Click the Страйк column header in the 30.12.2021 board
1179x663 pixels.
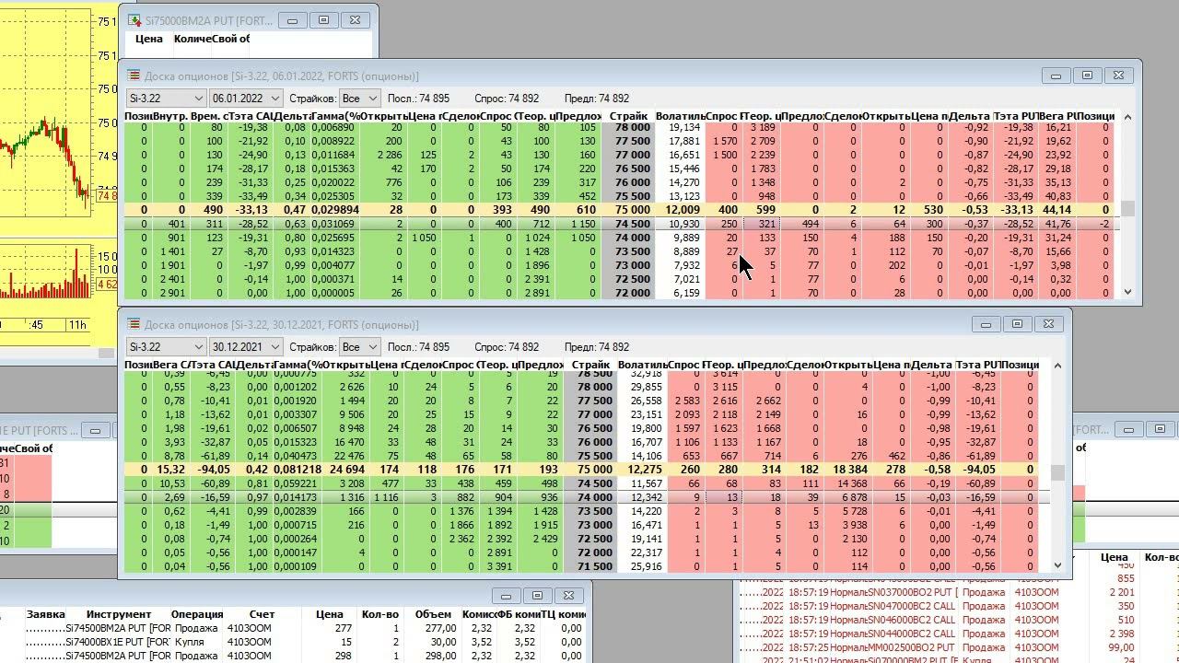click(591, 365)
